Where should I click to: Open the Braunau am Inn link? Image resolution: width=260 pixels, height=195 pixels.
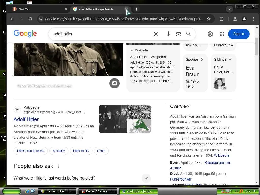click(217, 163)
